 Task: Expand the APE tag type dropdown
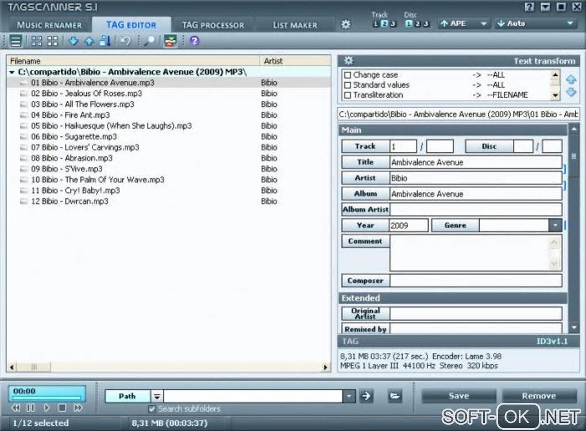[484, 24]
